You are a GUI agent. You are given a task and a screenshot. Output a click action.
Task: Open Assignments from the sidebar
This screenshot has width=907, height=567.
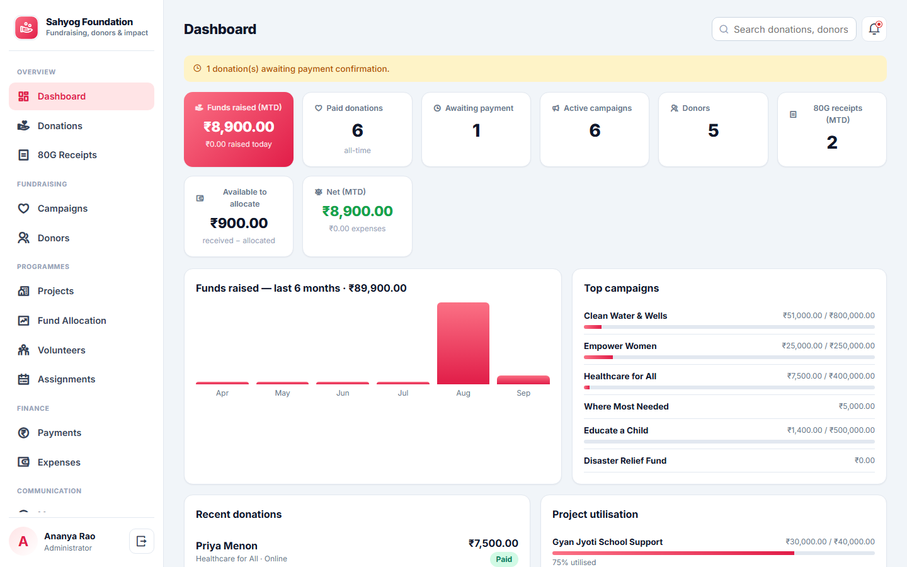(81, 379)
